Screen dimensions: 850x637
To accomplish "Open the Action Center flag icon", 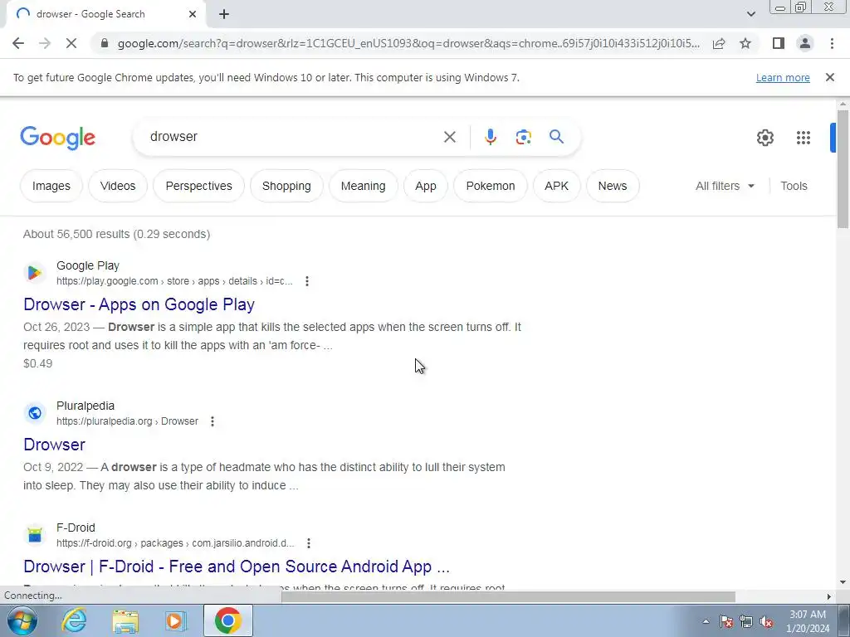I will 726,621.
